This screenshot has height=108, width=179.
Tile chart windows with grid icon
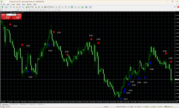point(72,7)
